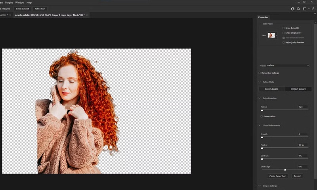This screenshot has width=317, height=190.
Task: Click the Smooth slider handle
Action: tap(262, 137)
